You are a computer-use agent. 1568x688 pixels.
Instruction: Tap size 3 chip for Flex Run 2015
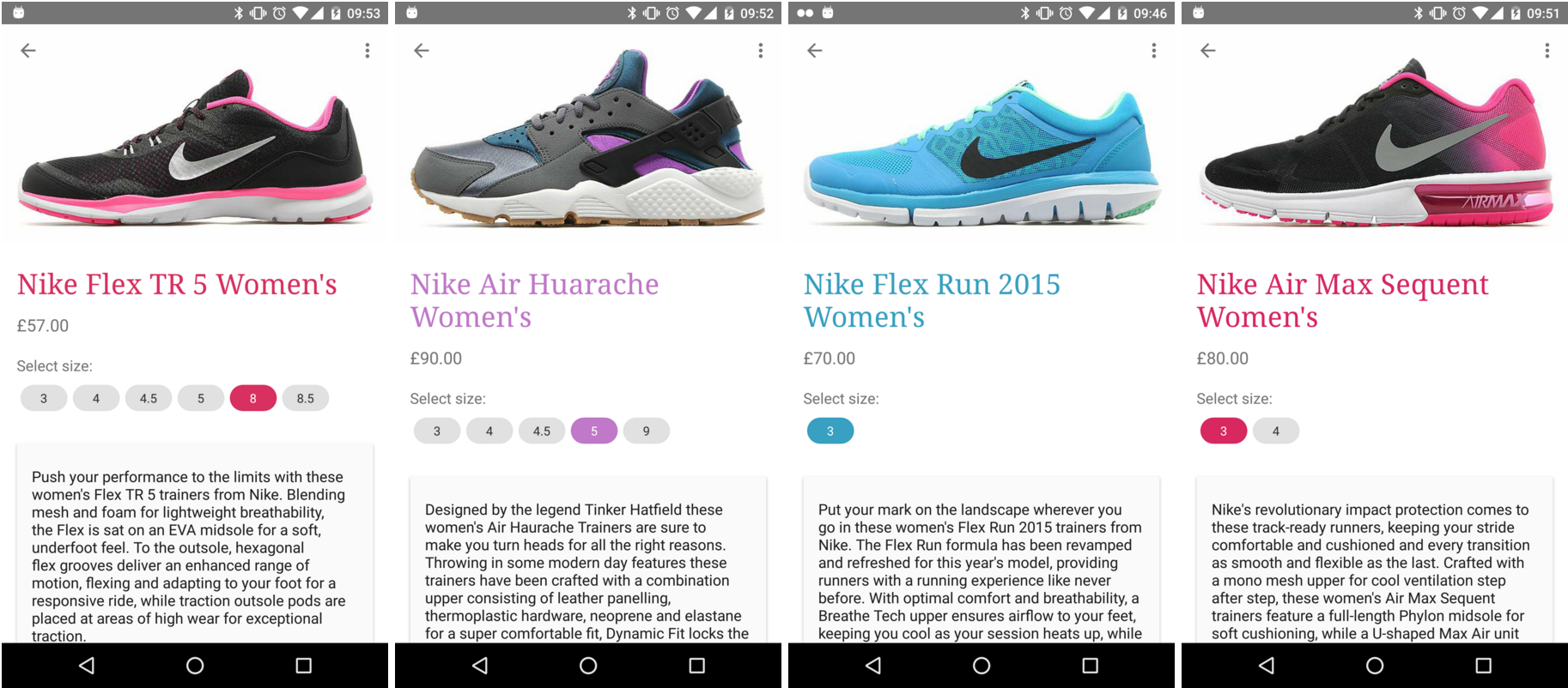830,431
